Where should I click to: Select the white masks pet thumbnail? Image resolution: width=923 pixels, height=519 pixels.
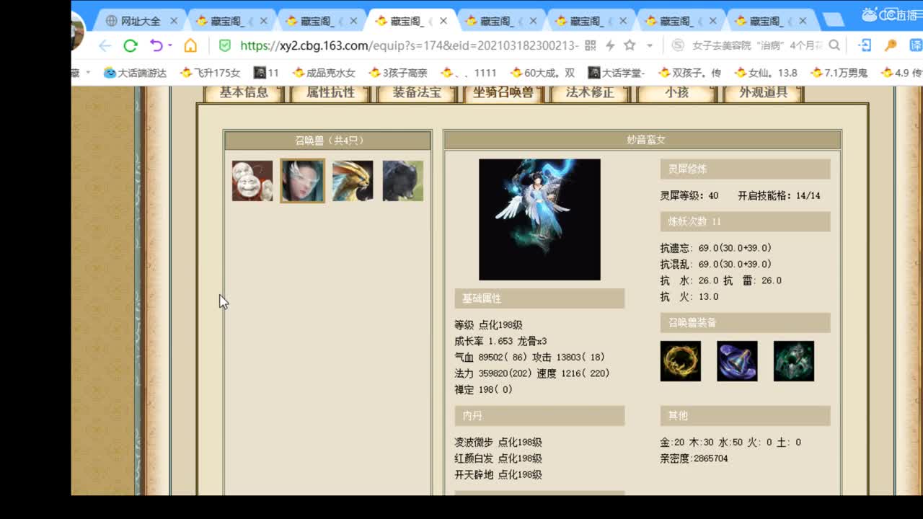click(x=252, y=181)
